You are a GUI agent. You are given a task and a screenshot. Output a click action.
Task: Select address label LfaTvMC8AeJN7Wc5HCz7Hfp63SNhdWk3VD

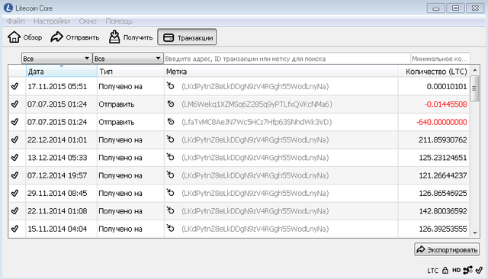[256, 122]
